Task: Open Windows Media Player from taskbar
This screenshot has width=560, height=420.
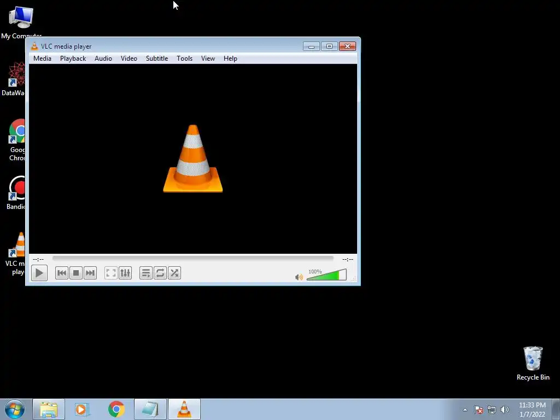Action: [x=81, y=409]
